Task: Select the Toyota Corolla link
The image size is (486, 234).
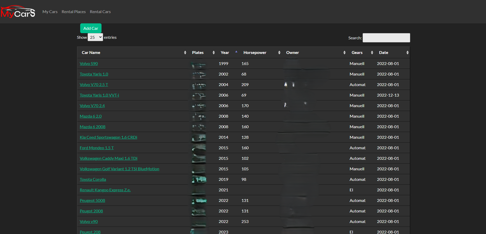Action: (93, 180)
